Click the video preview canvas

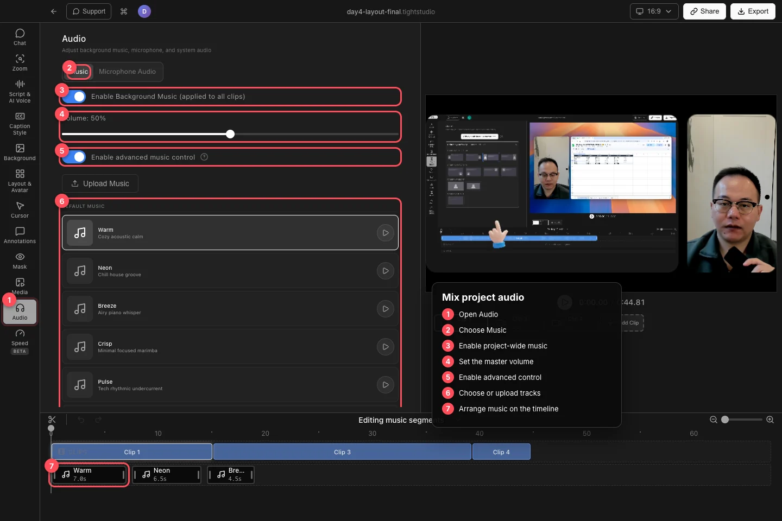click(x=601, y=193)
